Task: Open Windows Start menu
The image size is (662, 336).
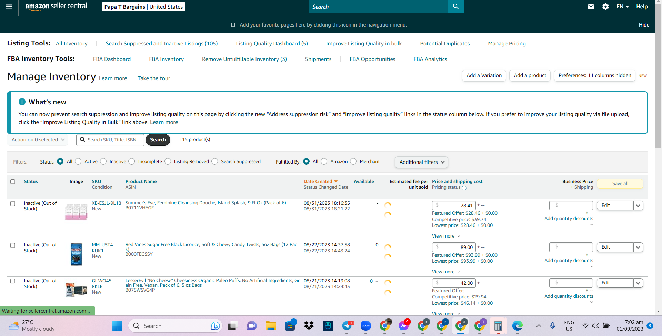Action: 117,326
